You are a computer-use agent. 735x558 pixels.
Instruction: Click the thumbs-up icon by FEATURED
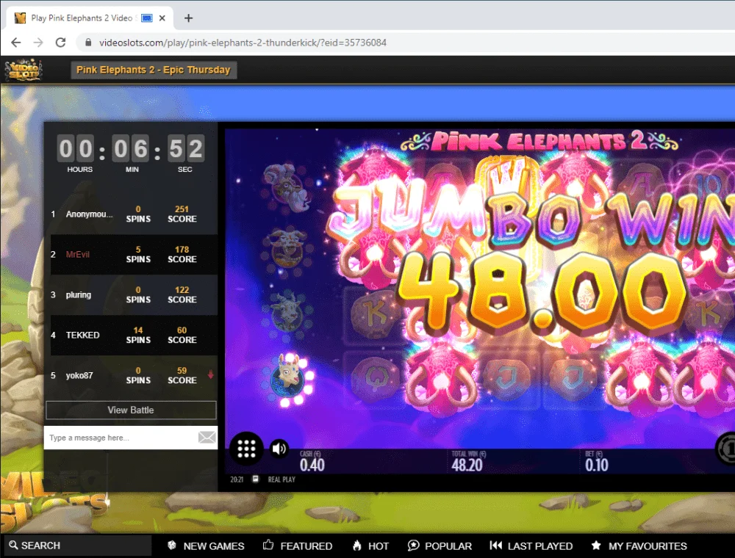tap(268, 545)
